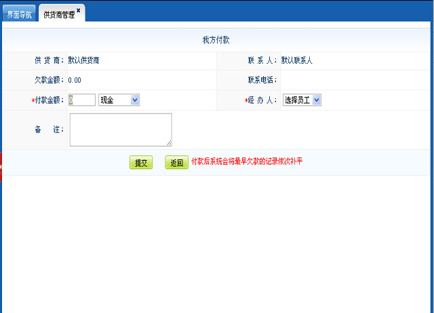
Task: Click the 欠款金额 label
Action: coord(49,80)
